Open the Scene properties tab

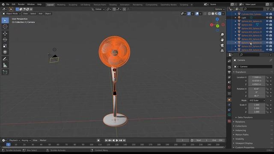pos(229,82)
